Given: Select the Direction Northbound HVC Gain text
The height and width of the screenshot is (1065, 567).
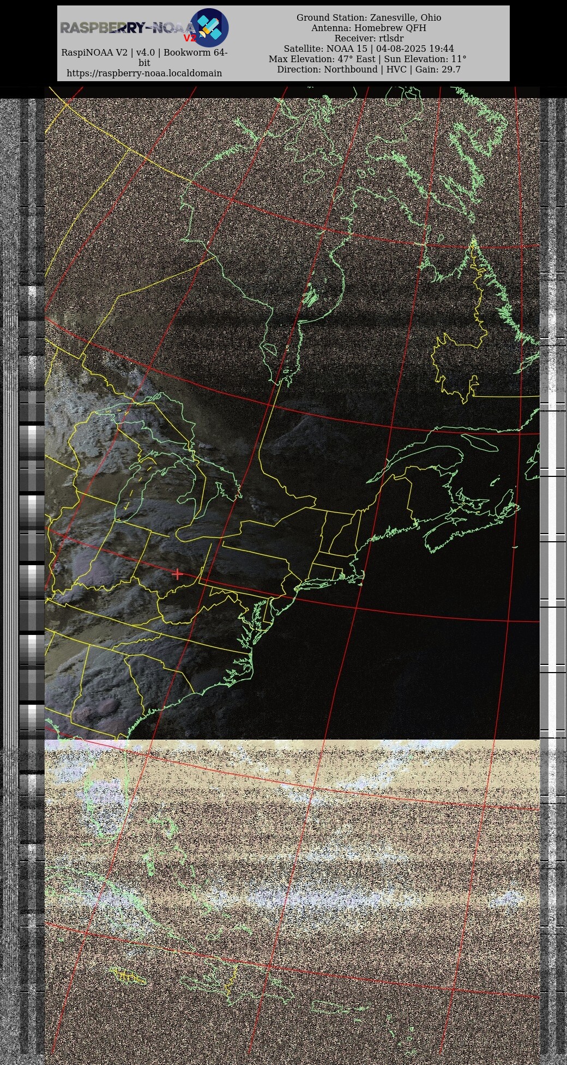Looking at the screenshot, I should (369, 69).
